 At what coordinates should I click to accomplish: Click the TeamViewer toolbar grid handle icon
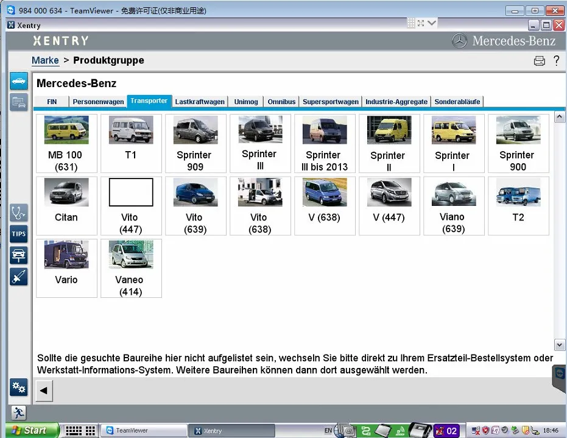pos(410,23)
